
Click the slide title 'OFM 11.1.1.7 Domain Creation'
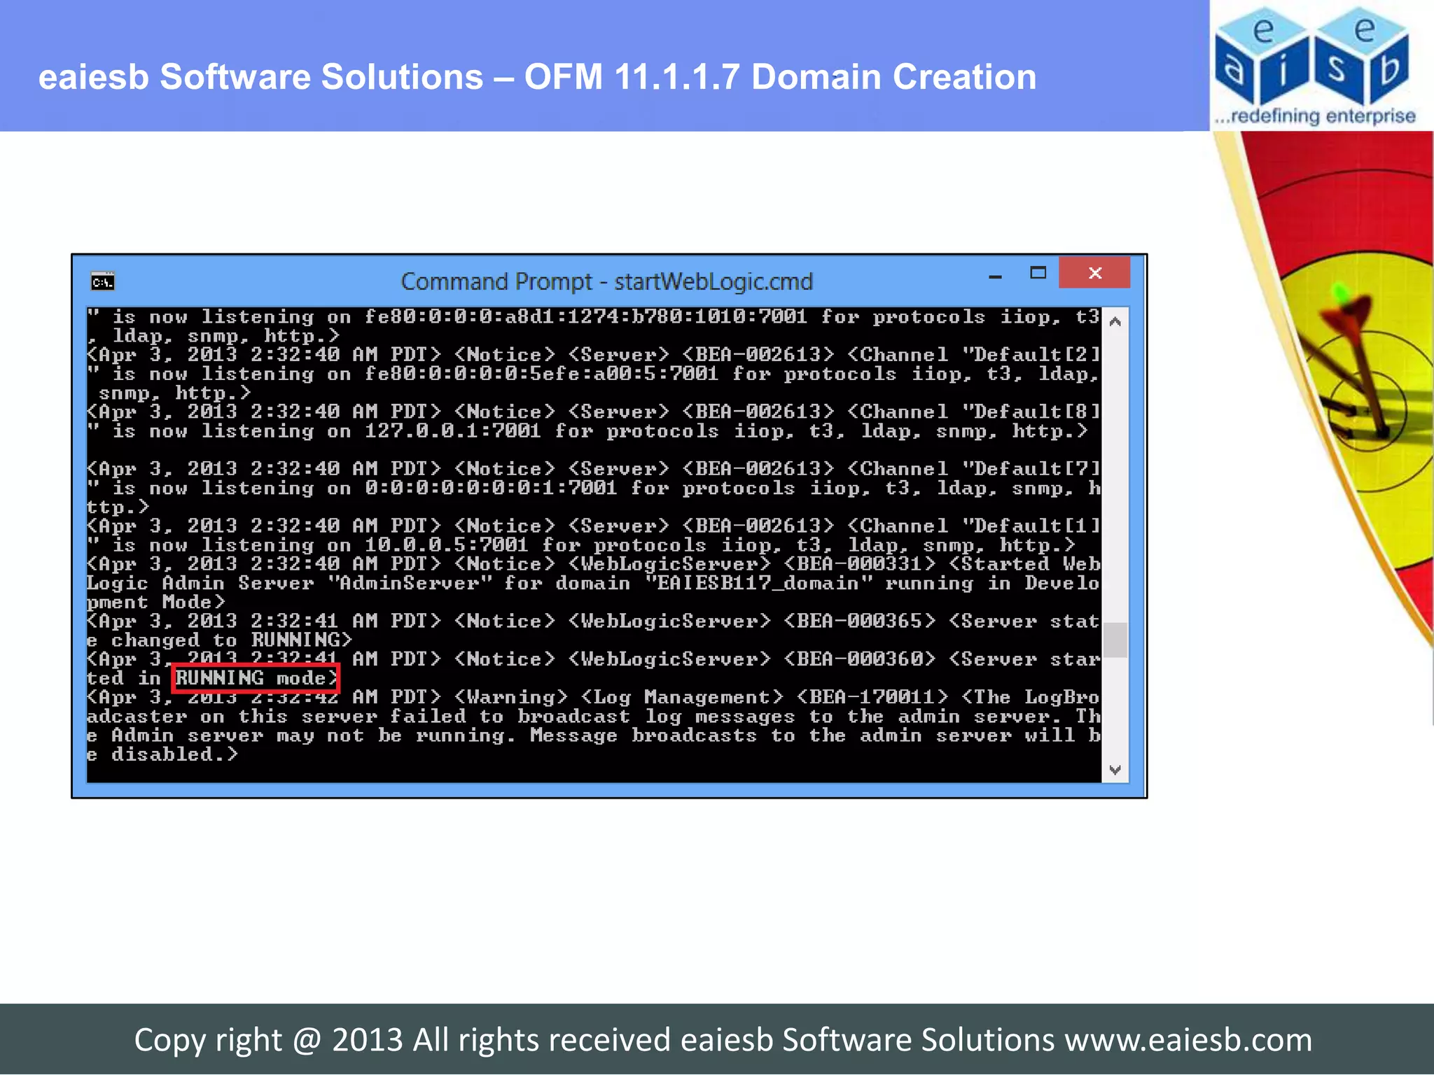(780, 76)
